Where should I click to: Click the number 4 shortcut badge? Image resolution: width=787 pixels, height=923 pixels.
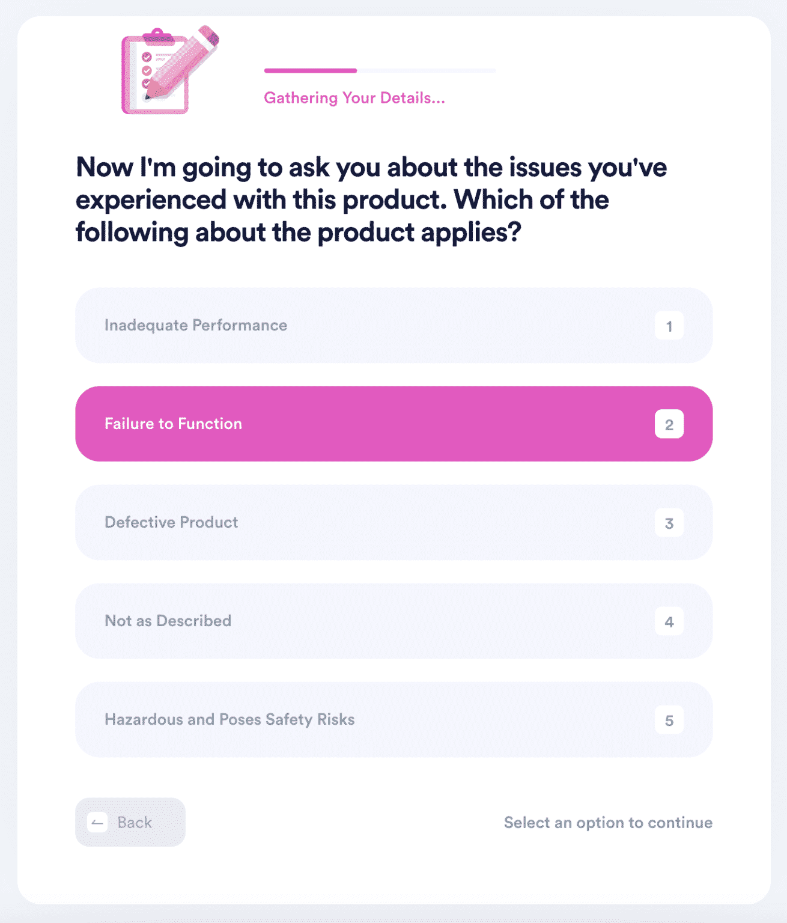(x=669, y=621)
